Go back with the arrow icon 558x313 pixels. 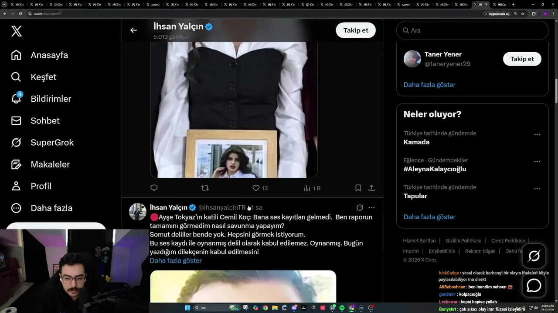pos(133,30)
